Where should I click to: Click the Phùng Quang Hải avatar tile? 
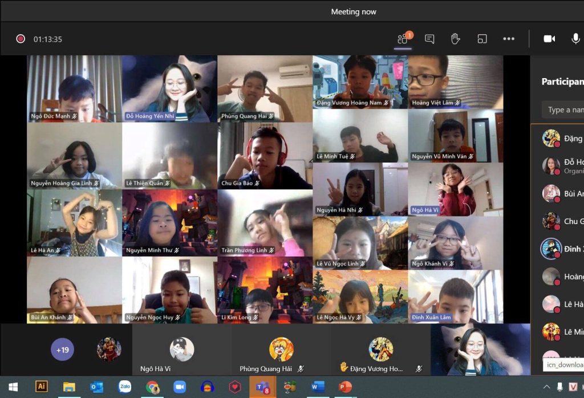click(281, 351)
